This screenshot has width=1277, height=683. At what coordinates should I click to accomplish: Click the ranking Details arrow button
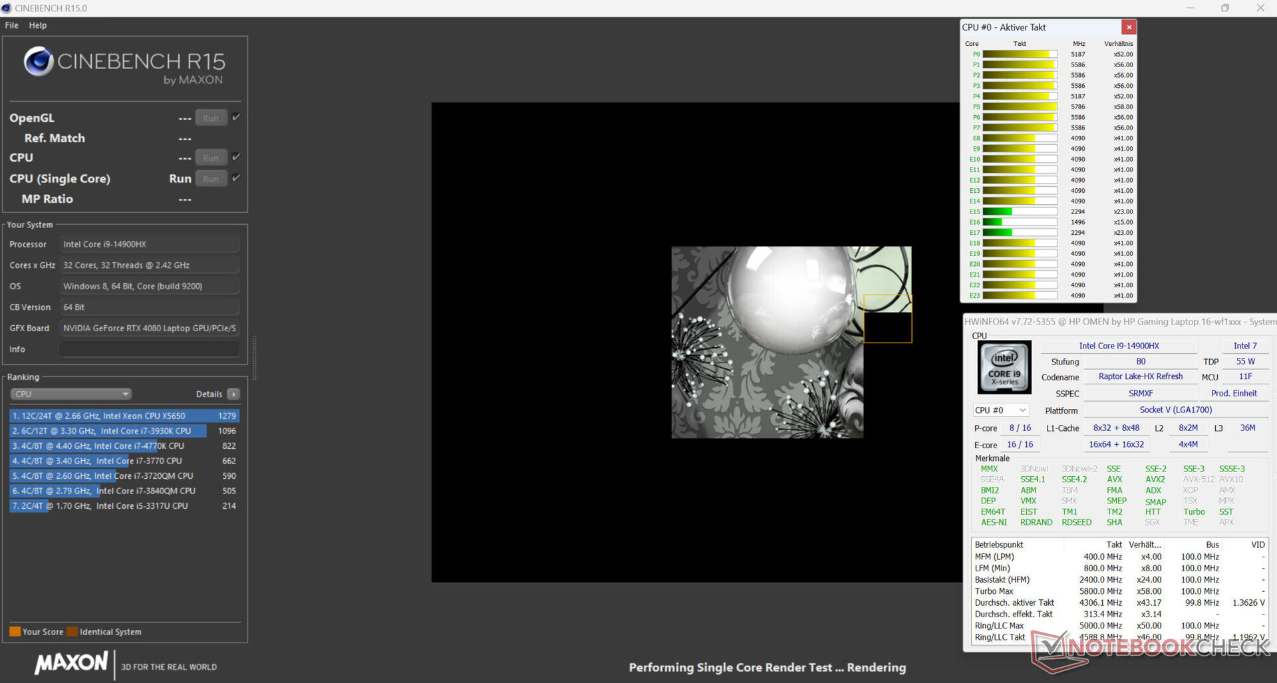[x=233, y=394]
